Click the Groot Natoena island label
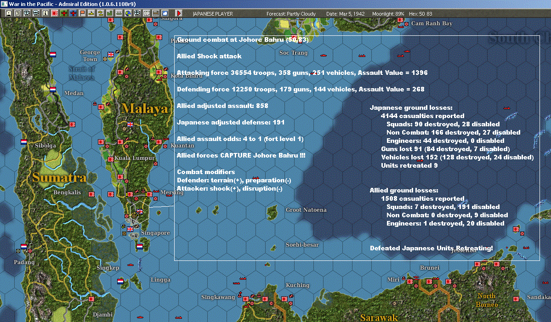The height and width of the screenshot is (322, 551). click(x=306, y=209)
